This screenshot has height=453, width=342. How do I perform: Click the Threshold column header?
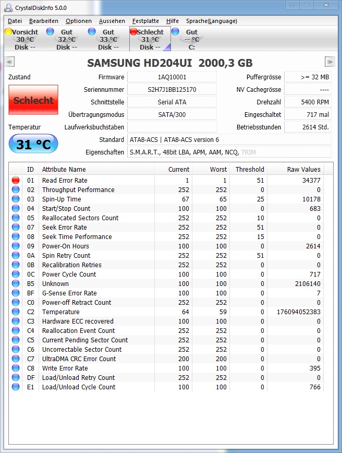[x=249, y=169]
